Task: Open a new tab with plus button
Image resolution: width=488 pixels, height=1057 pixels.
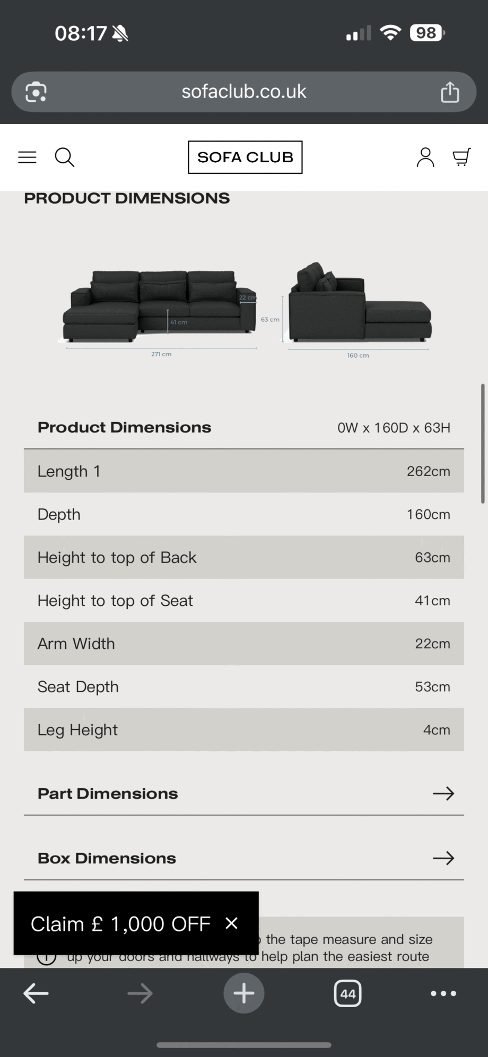Action: [244, 993]
